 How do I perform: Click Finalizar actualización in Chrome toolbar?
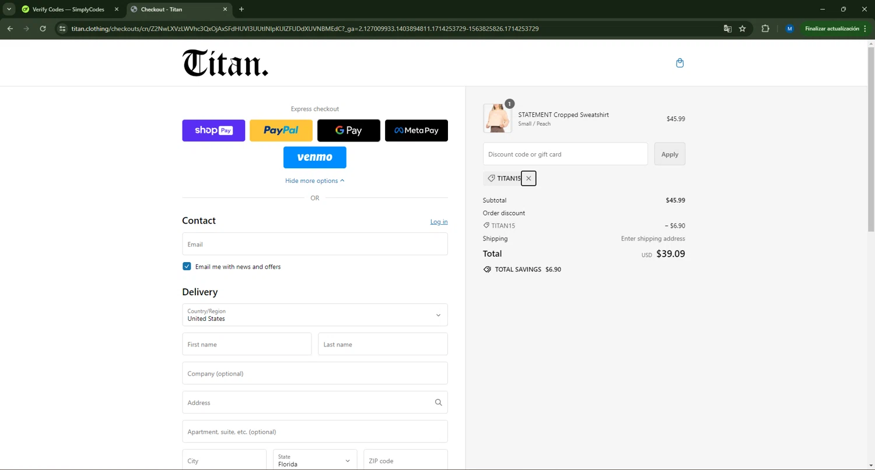[835, 29]
